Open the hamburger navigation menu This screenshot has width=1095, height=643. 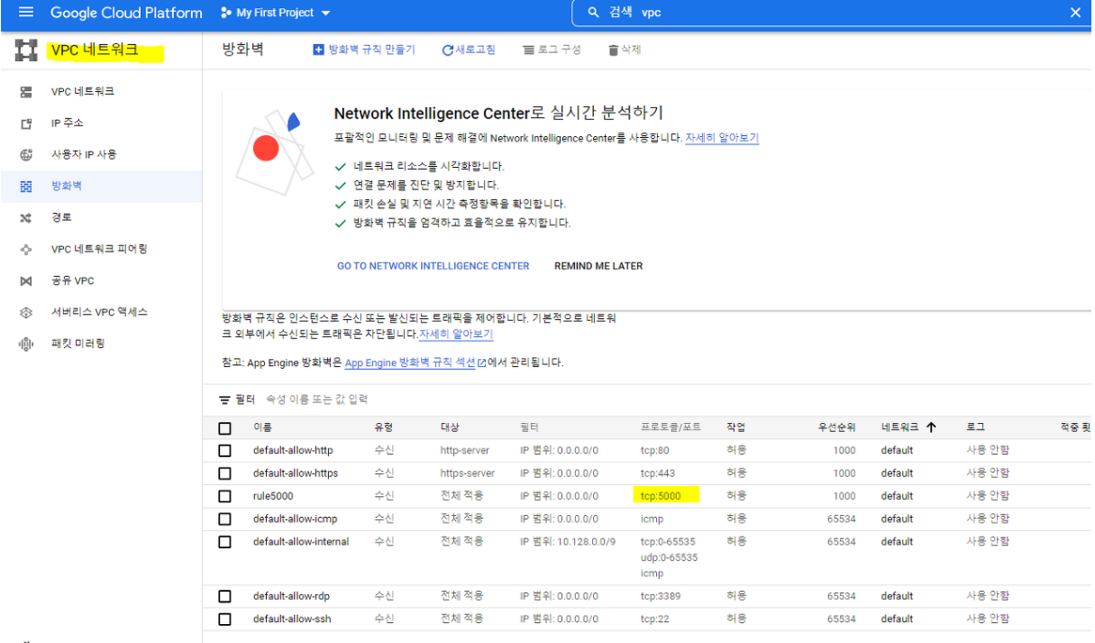pyautogui.click(x=25, y=13)
